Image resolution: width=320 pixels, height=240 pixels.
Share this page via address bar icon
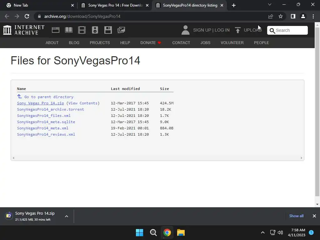tap(271, 16)
